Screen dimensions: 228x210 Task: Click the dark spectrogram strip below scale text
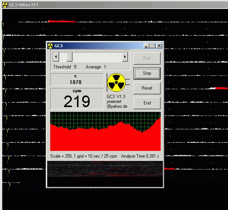point(105,174)
